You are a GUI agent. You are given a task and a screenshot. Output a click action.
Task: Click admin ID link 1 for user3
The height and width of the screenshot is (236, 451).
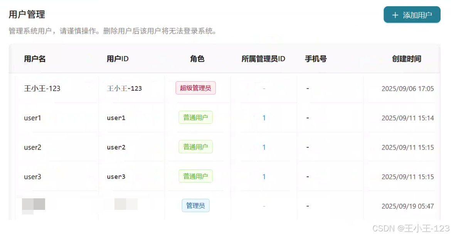coord(264,176)
